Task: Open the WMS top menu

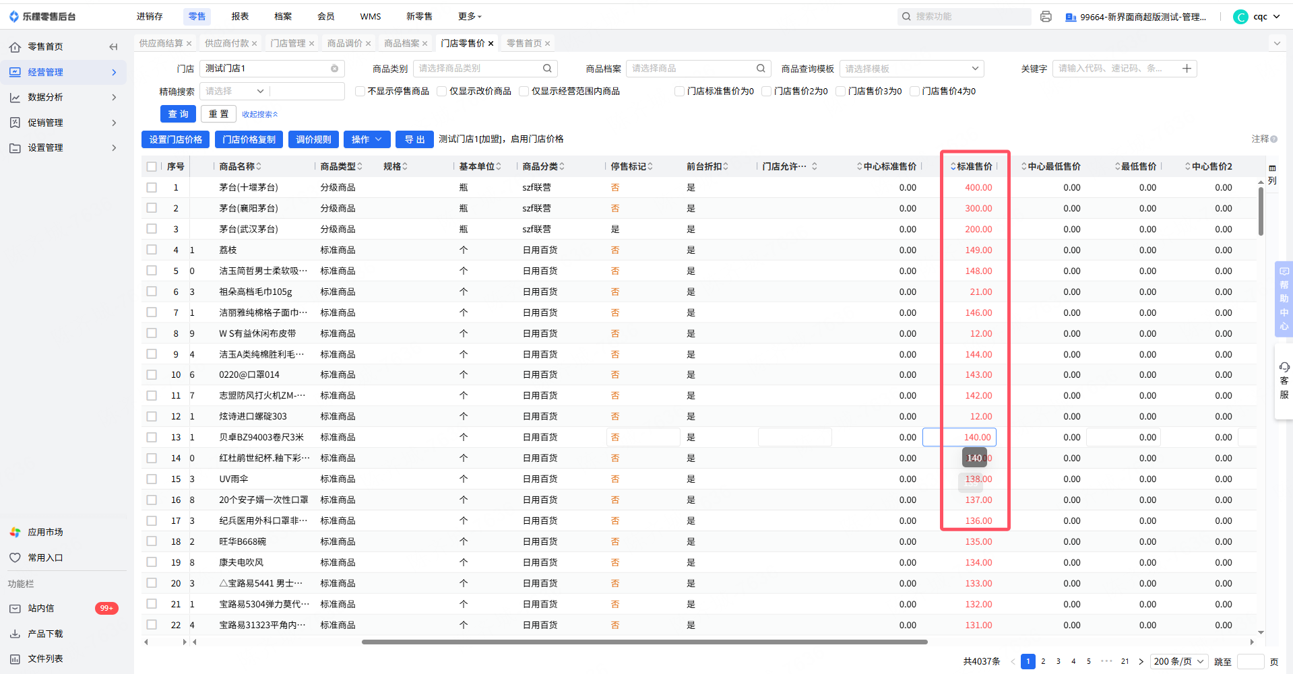Action: click(x=371, y=17)
